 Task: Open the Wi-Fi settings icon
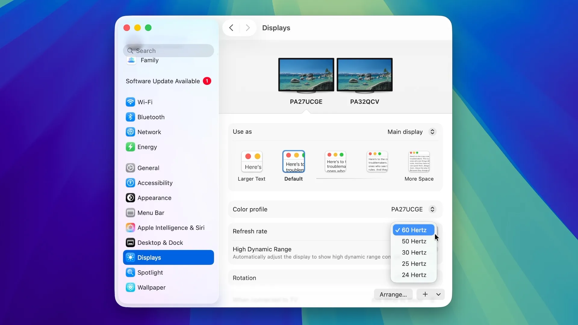click(130, 102)
